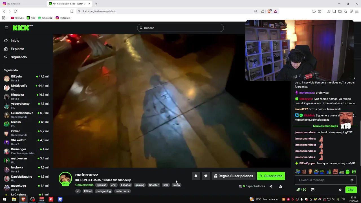Click the 420 channel points icon
Screen dimensions: 361x203
pos(301,190)
